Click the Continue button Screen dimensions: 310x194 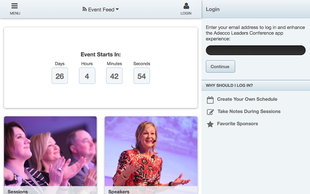[220, 66]
